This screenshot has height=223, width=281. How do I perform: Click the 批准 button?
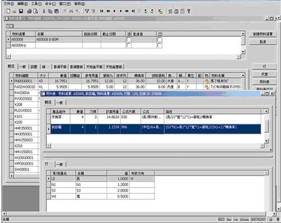pos(263,42)
